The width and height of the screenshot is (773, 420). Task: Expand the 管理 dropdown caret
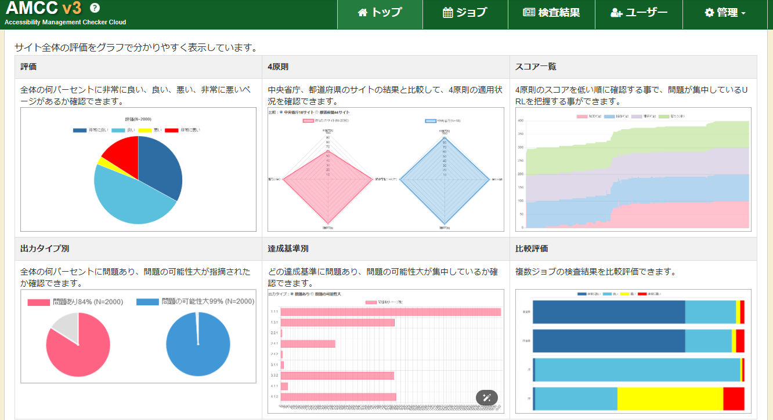[x=743, y=13]
